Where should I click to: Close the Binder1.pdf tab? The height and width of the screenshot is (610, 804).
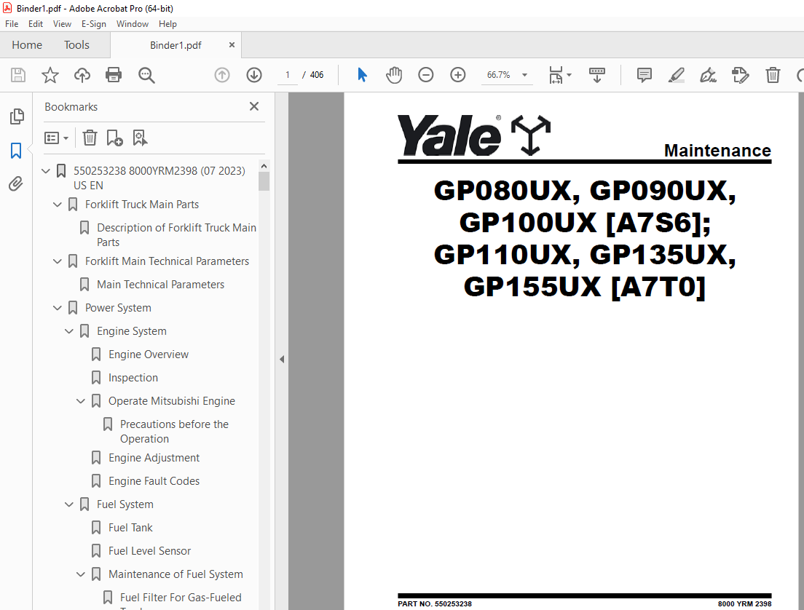[232, 45]
